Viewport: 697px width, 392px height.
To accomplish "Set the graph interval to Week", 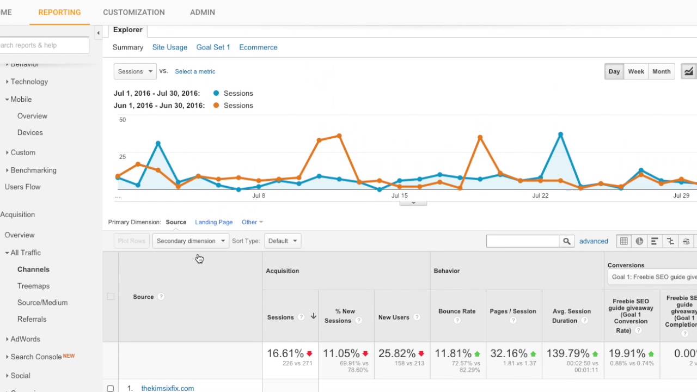I will 636,71.
